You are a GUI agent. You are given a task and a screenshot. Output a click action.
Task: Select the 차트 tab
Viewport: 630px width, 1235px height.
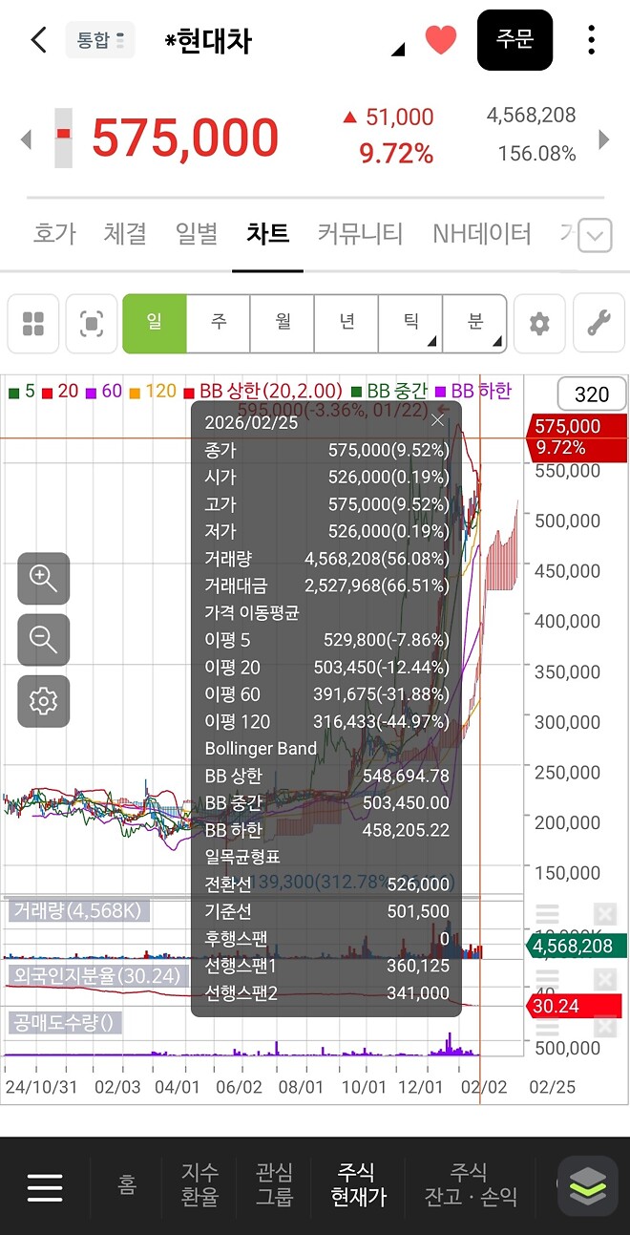(x=267, y=234)
